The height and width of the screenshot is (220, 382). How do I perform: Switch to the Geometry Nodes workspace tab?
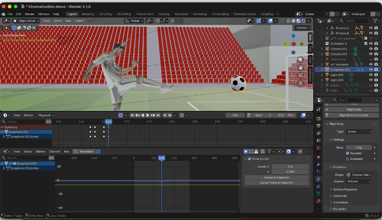pyautogui.click(x=244, y=14)
